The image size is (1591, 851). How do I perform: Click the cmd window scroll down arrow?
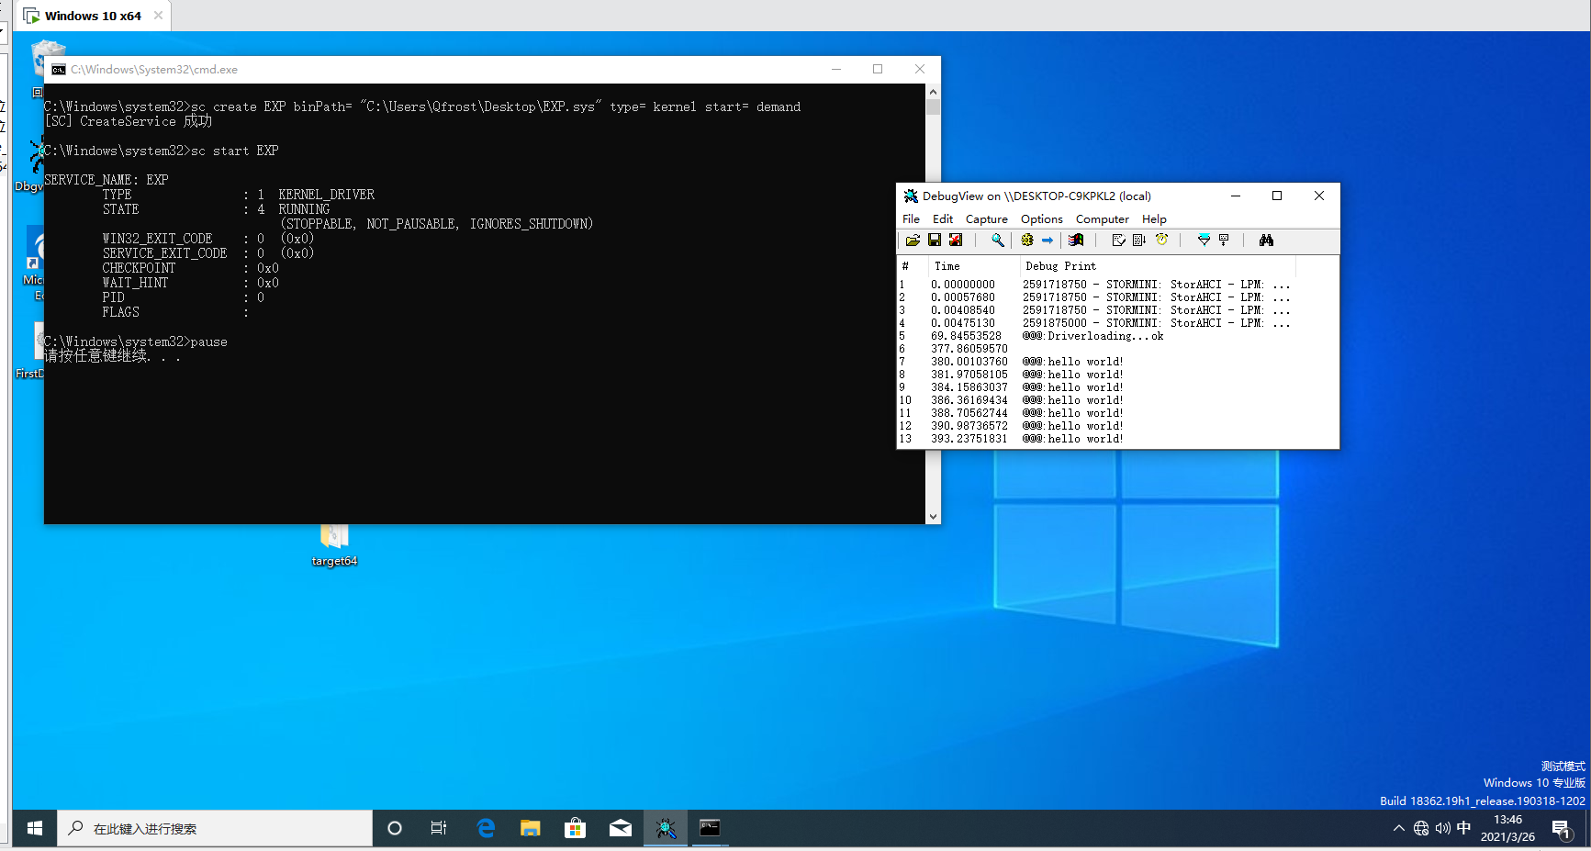933,517
